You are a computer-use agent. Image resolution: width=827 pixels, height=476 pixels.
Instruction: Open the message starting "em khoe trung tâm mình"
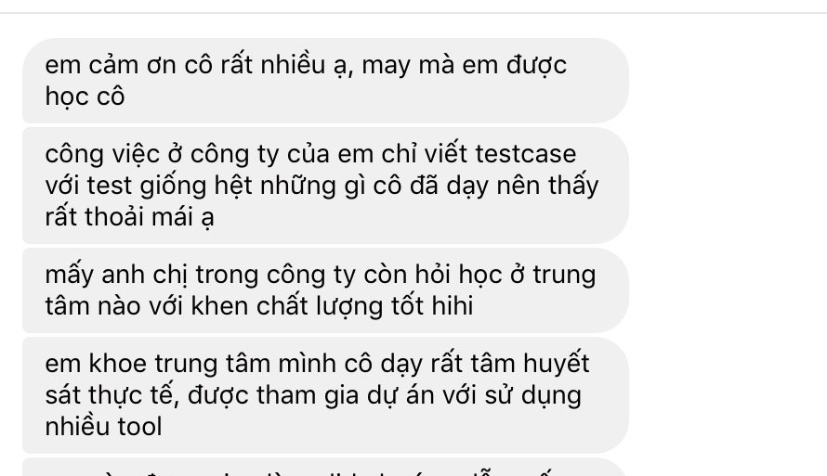pos(325,395)
